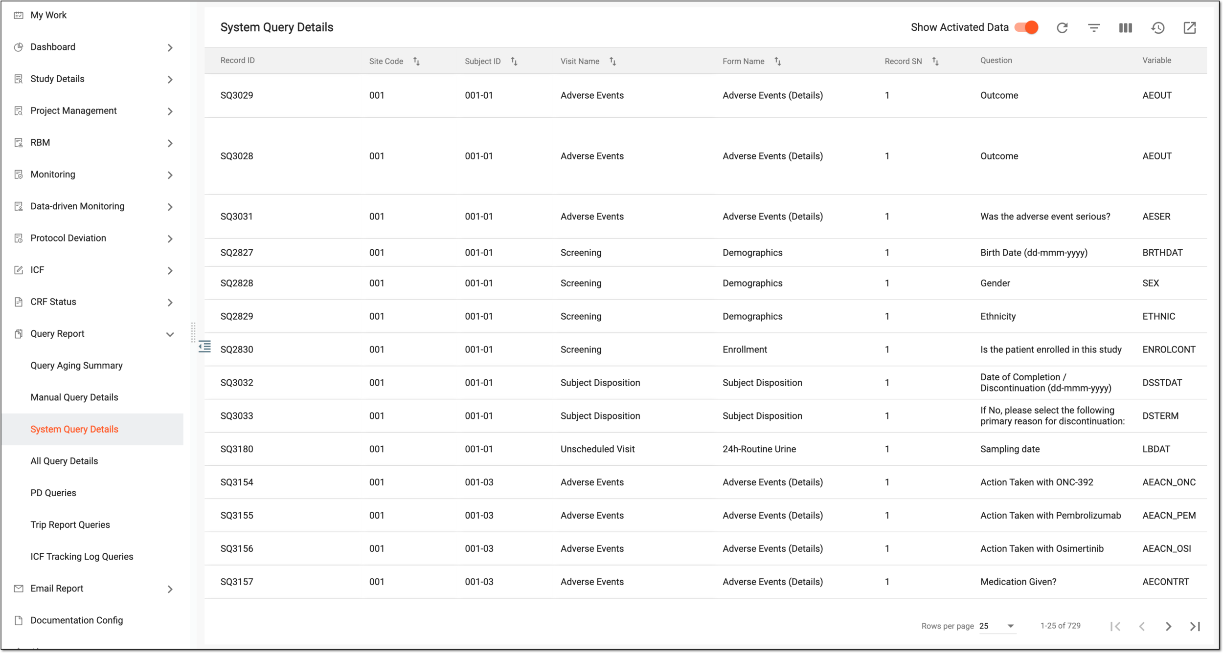Click the 24h-Routine Urine form cell
Image resolution: width=1223 pixels, height=653 pixels.
pyautogui.click(x=759, y=449)
